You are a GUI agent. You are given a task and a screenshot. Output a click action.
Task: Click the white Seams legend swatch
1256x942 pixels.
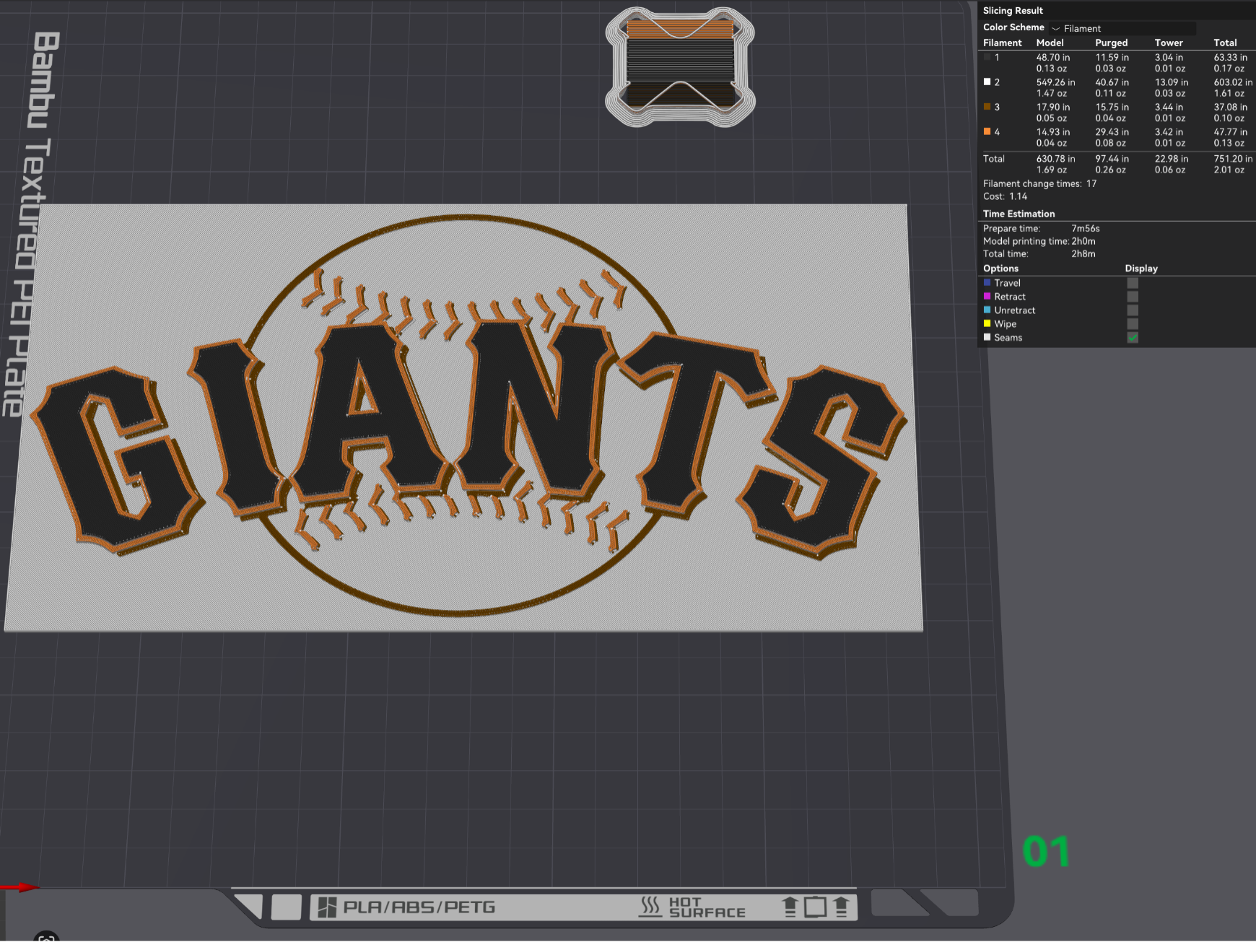(x=987, y=337)
